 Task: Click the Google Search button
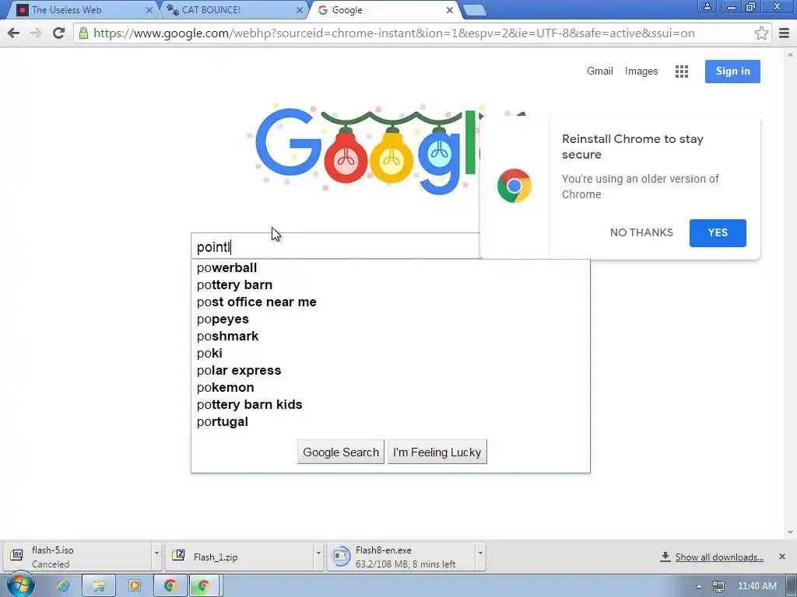click(x=341, y=452)
